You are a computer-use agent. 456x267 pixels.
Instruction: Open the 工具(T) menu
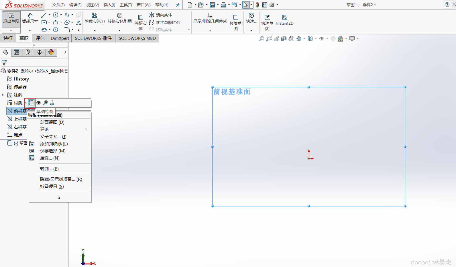tap(126, 5)
